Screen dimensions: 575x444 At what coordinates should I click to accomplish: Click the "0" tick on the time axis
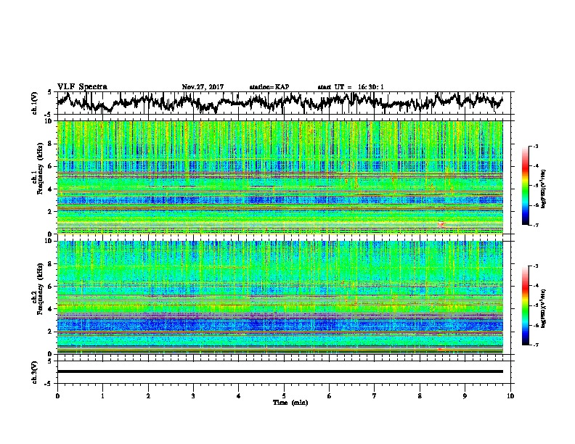(x=57, y=395)
